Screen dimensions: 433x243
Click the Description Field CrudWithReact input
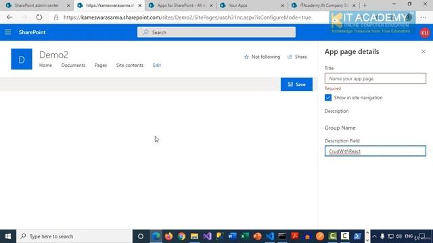pos(375,151)
